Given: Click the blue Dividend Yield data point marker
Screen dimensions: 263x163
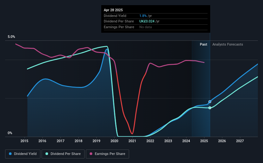Looking at the screenshot, I should pyautogui.click(x=210, y=102).
